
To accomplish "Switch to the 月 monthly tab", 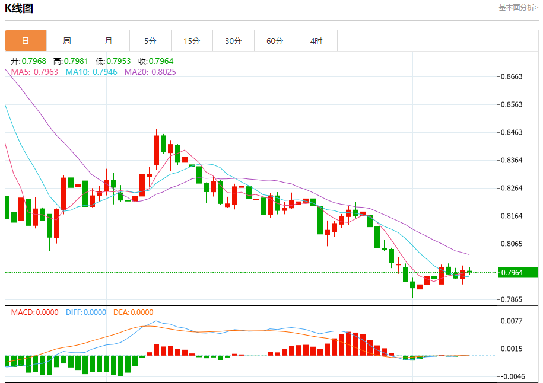I will pos(109,41).
